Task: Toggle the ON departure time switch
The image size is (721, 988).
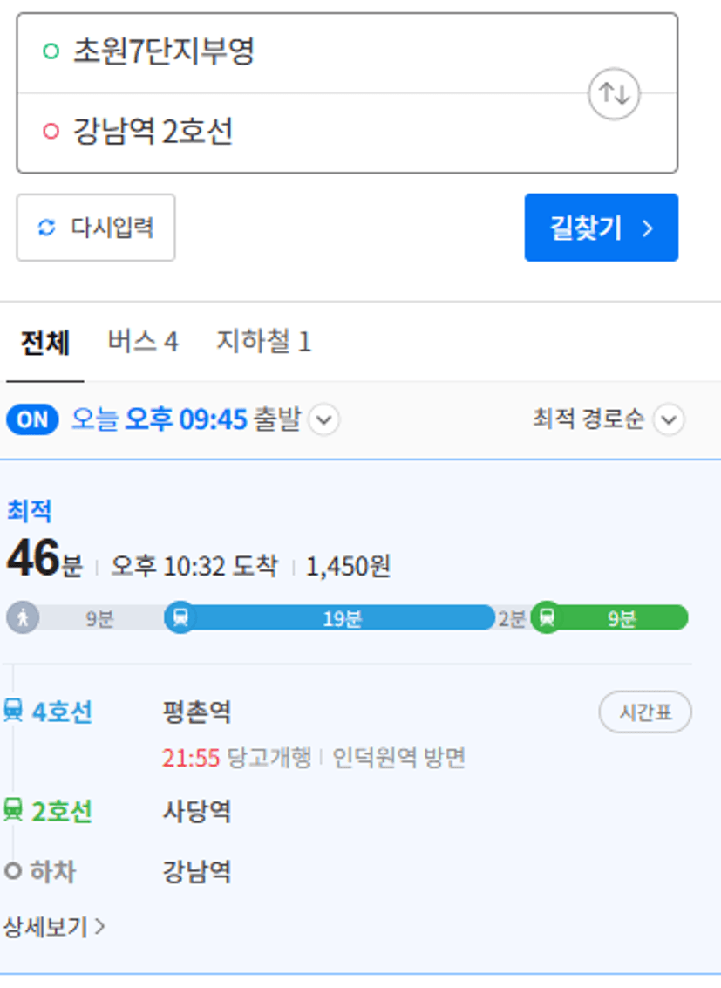Action: point(33,419)
